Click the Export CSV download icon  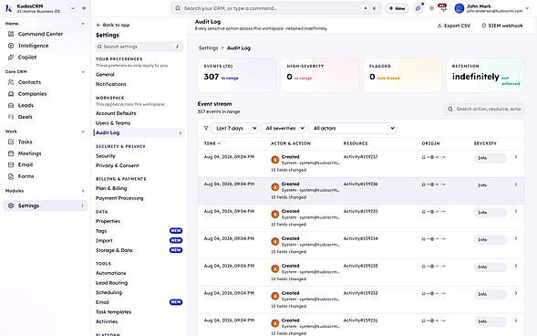(x=439, y=26)
